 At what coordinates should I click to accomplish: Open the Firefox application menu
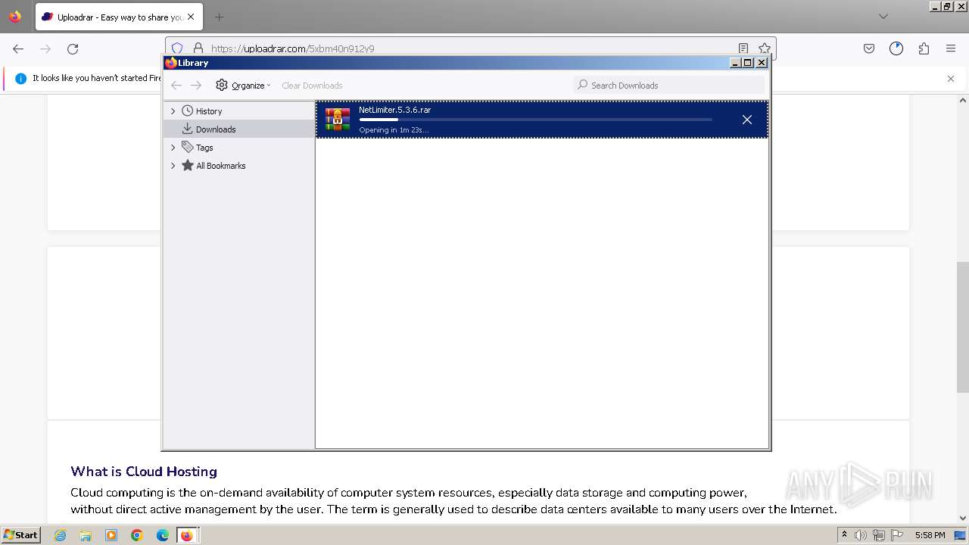951,48
